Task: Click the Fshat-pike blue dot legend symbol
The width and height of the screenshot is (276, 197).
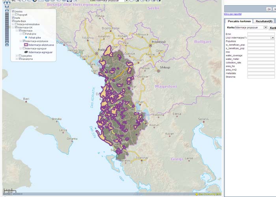Action: tap(26, 37)
